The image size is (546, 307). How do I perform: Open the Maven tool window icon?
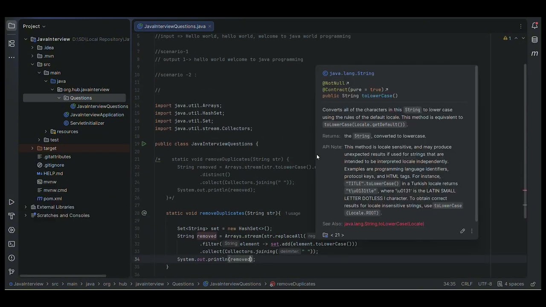pyautogui.click(x=534, y=53)
